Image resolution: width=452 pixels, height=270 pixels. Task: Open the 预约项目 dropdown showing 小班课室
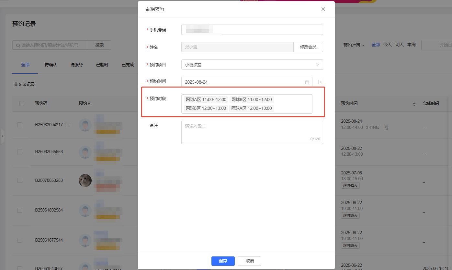[x=252, y=65]
